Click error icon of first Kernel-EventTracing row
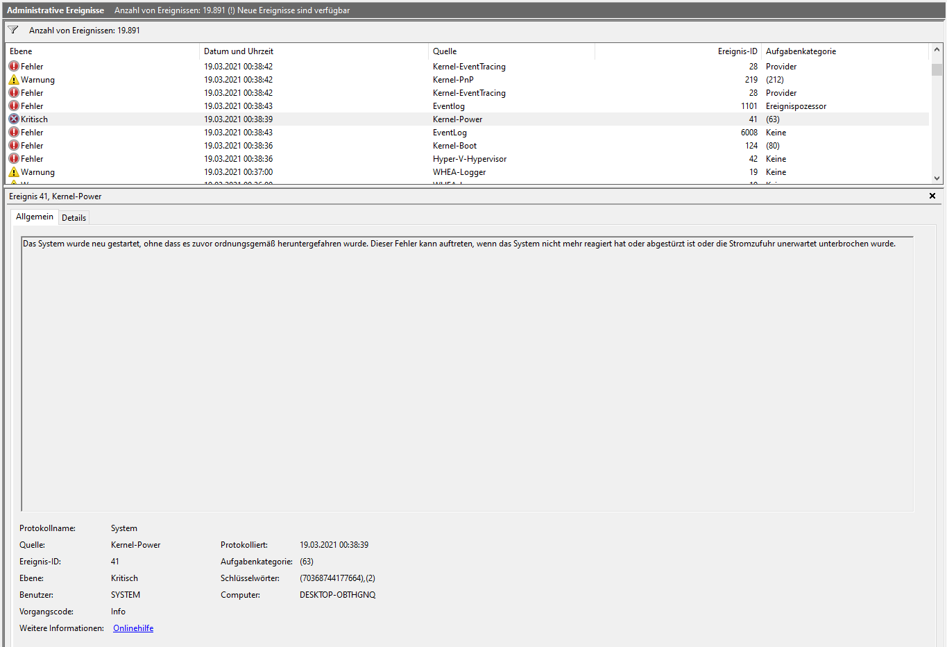 coord(14,67)
